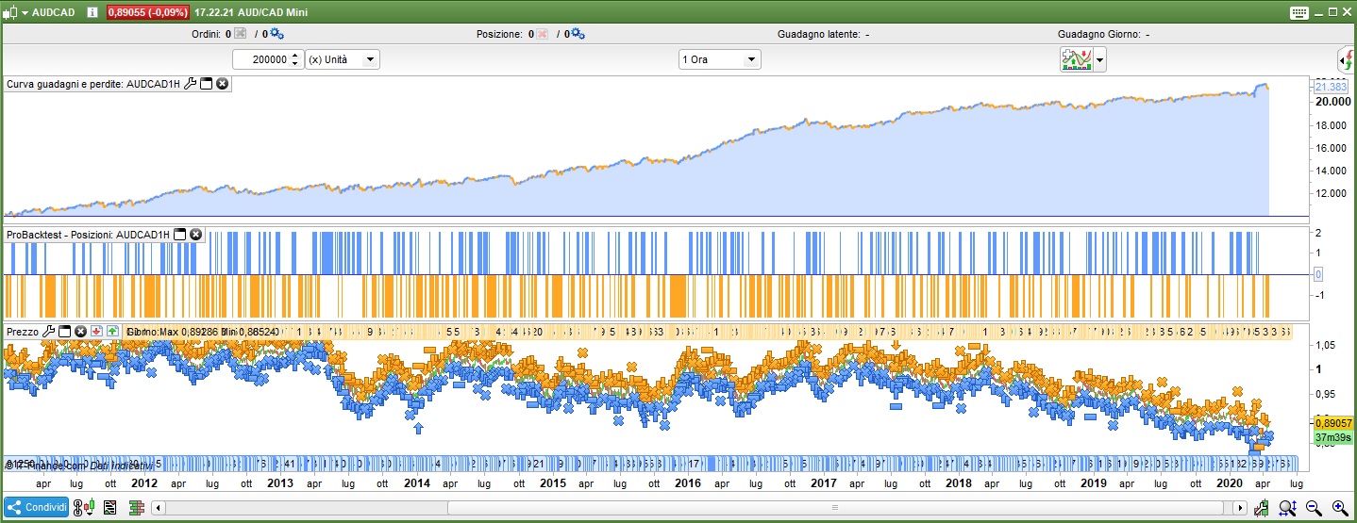Open the on-screen keyboard icon in title bar
Viewport: 1357px width, 523px height.
click(1298, 11)
